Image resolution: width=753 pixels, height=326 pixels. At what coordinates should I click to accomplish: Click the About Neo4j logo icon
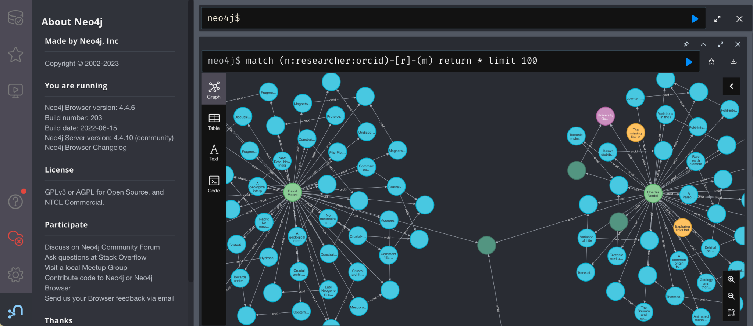point(15,312)
